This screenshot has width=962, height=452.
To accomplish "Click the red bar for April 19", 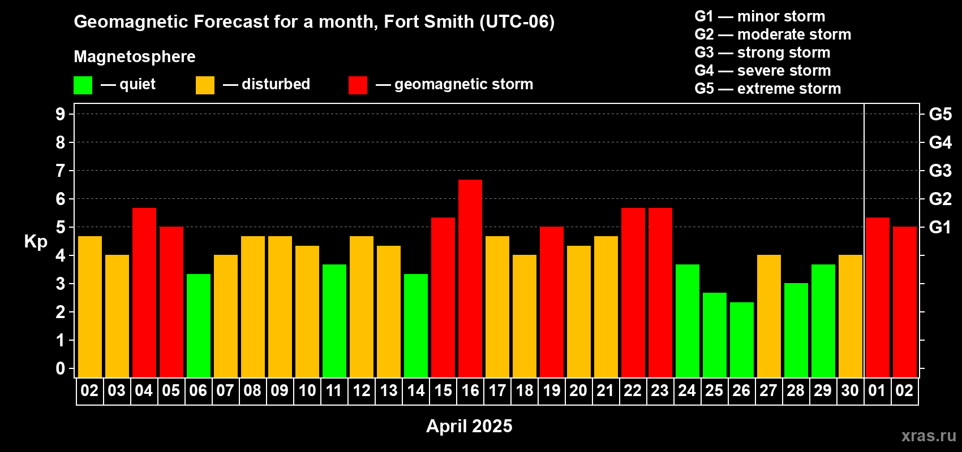I will pyautogui.click(x=552, y=302).
